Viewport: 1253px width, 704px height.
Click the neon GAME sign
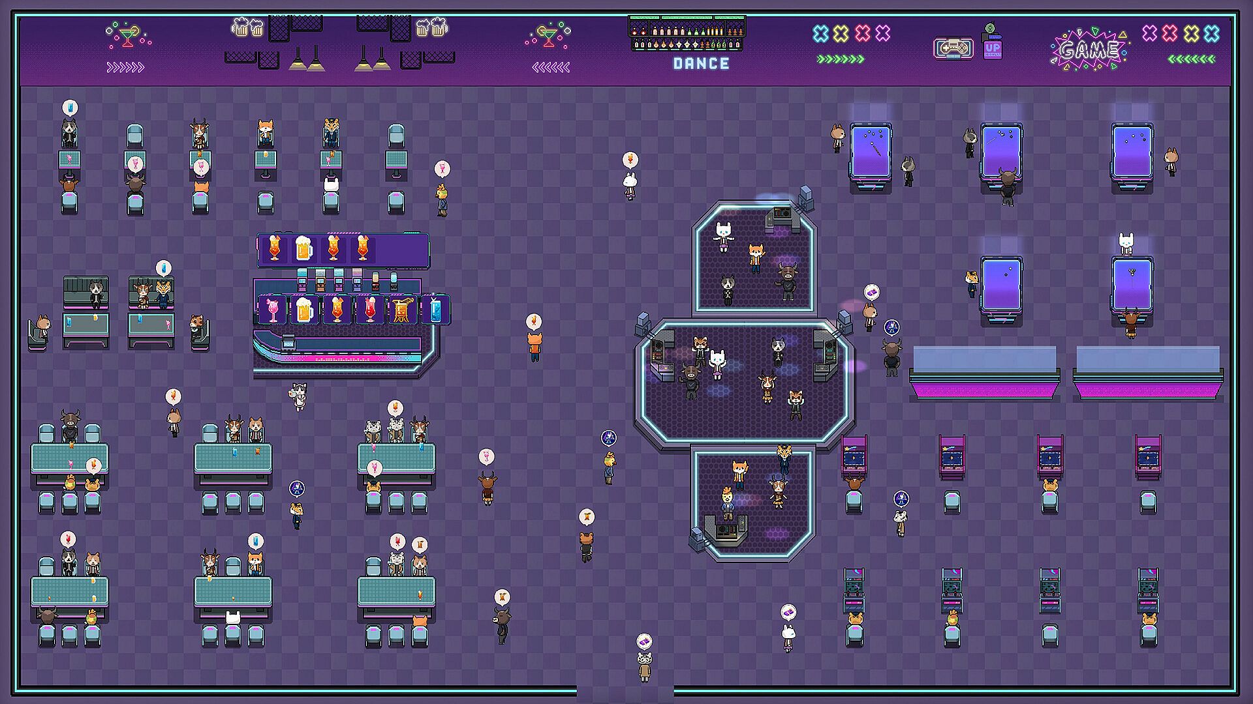[1089, 50]
